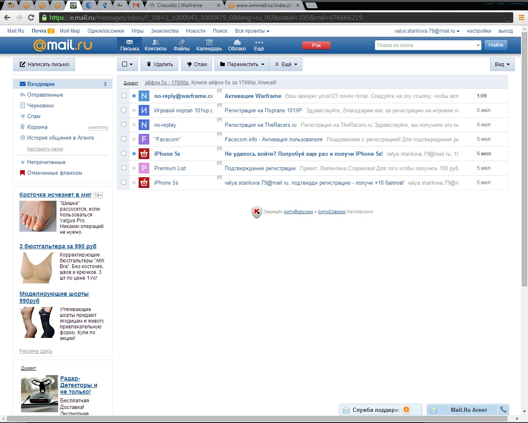Click the red basket avatar of unread iPhone 5s email
Image resolution: width=528 pixels, height=423 pixels.
click(x=144, y=154)
